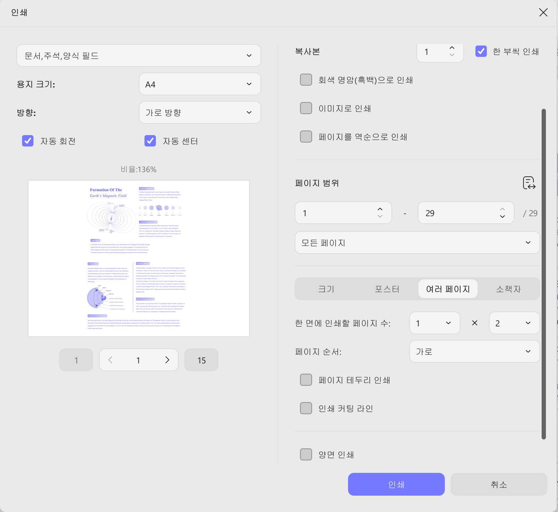Click the 페이지 범위 heading

point(317,183)
